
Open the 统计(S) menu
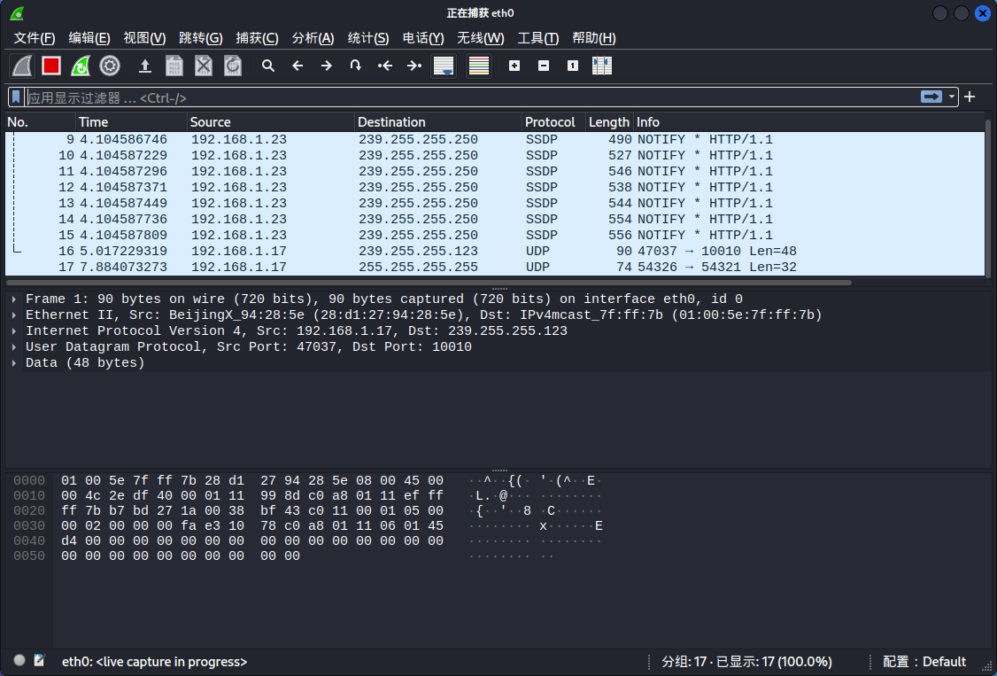pos(368,38)
